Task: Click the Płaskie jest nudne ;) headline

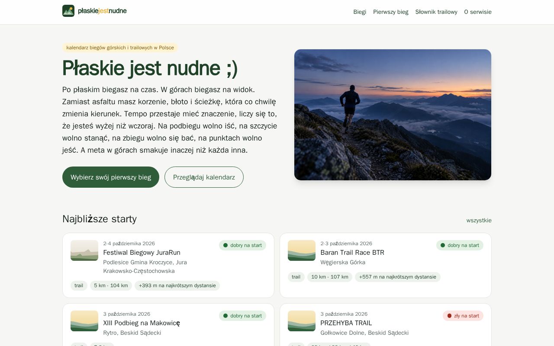Action: (x=150, y=68)
